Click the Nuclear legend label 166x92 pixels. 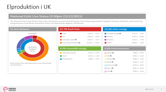pyautogui.click(x=110, y=37)
